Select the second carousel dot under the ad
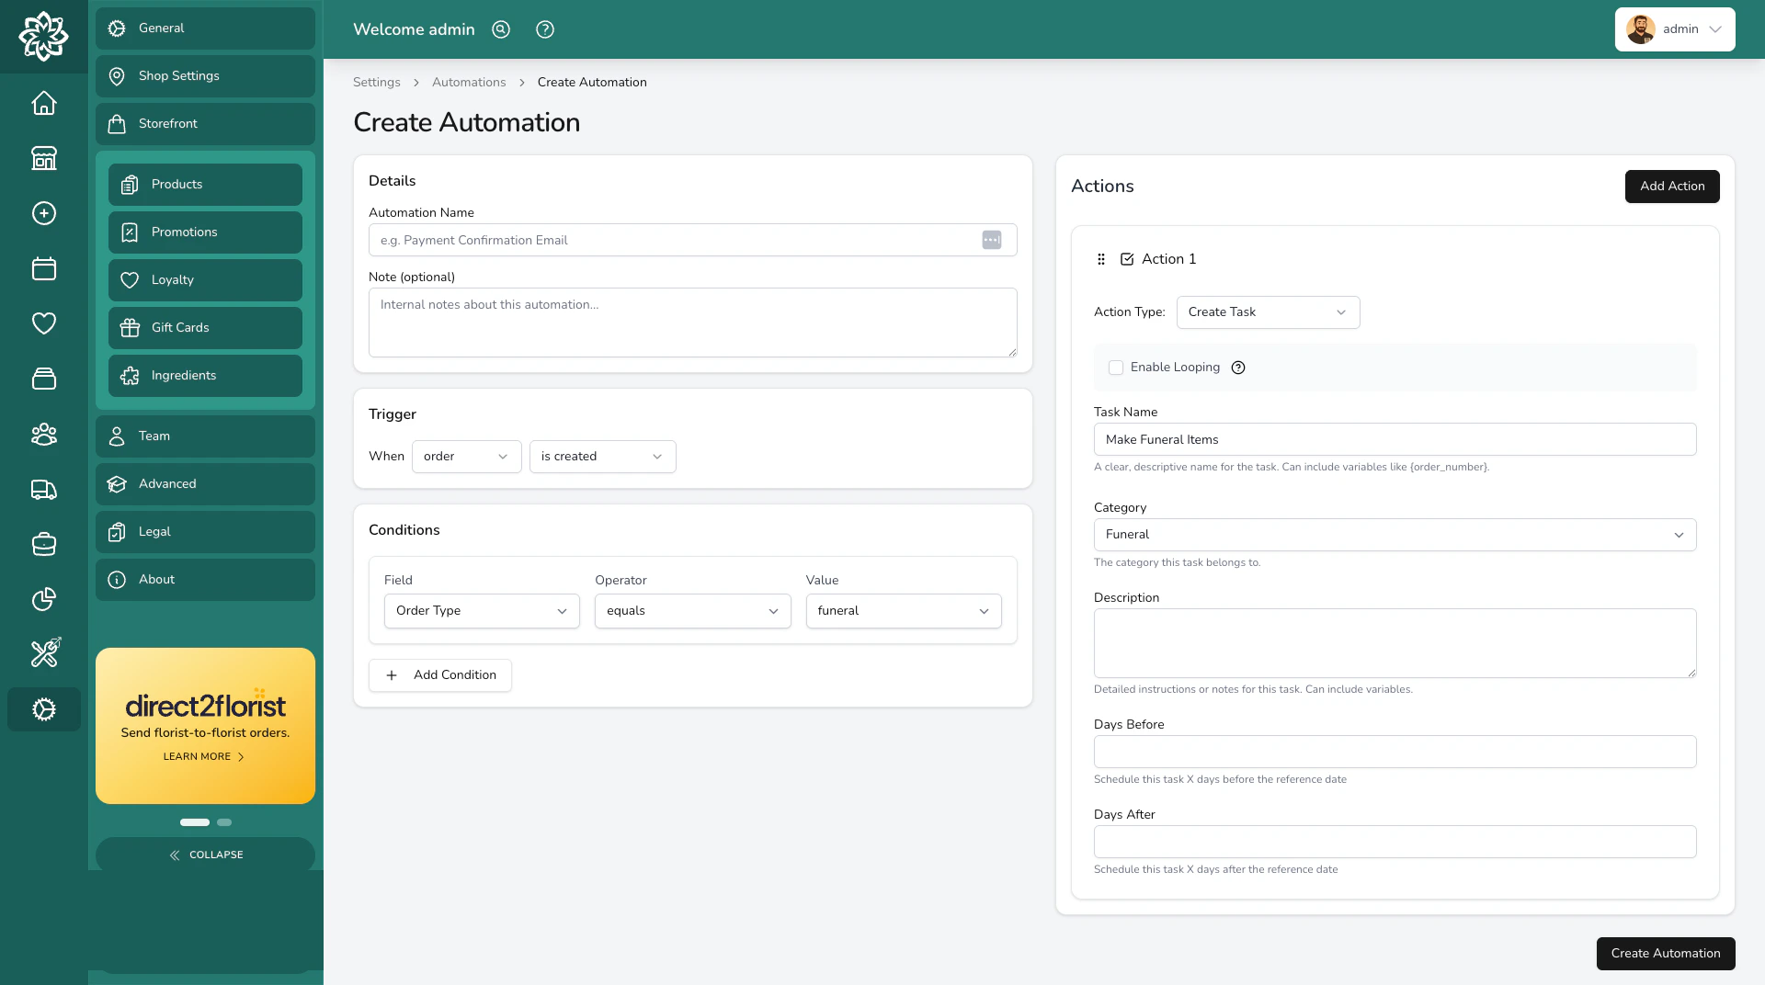Image resolution: width=1765 pixels, height=985 pixels. click(223, 822)
